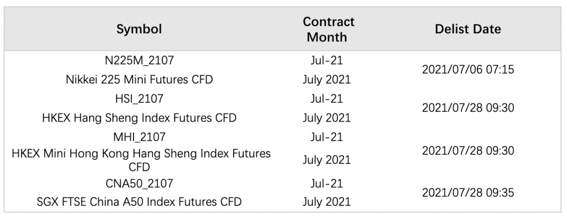567x219 pixels.
Task: Click Jul-21 in the HSI_2107 row
Action: [327, 98]
